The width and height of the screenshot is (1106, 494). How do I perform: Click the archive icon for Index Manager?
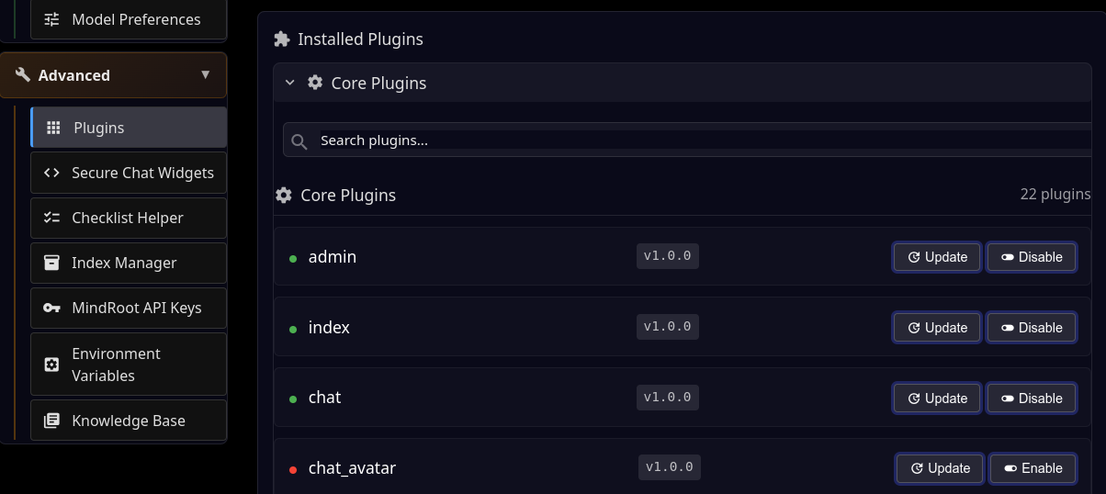coord(52,264)
